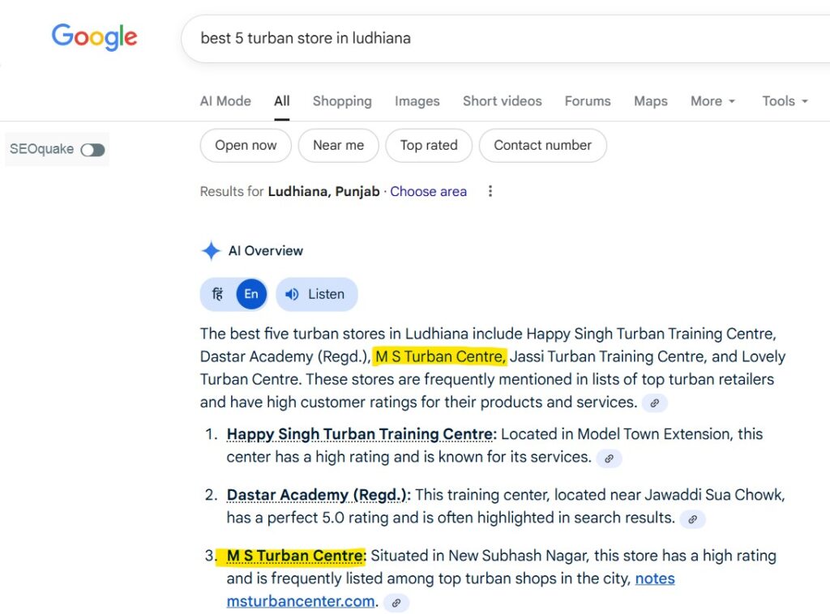Select the Listen speaker icon
This screenshot has width=830, height=614.
(x=293, y=294)
